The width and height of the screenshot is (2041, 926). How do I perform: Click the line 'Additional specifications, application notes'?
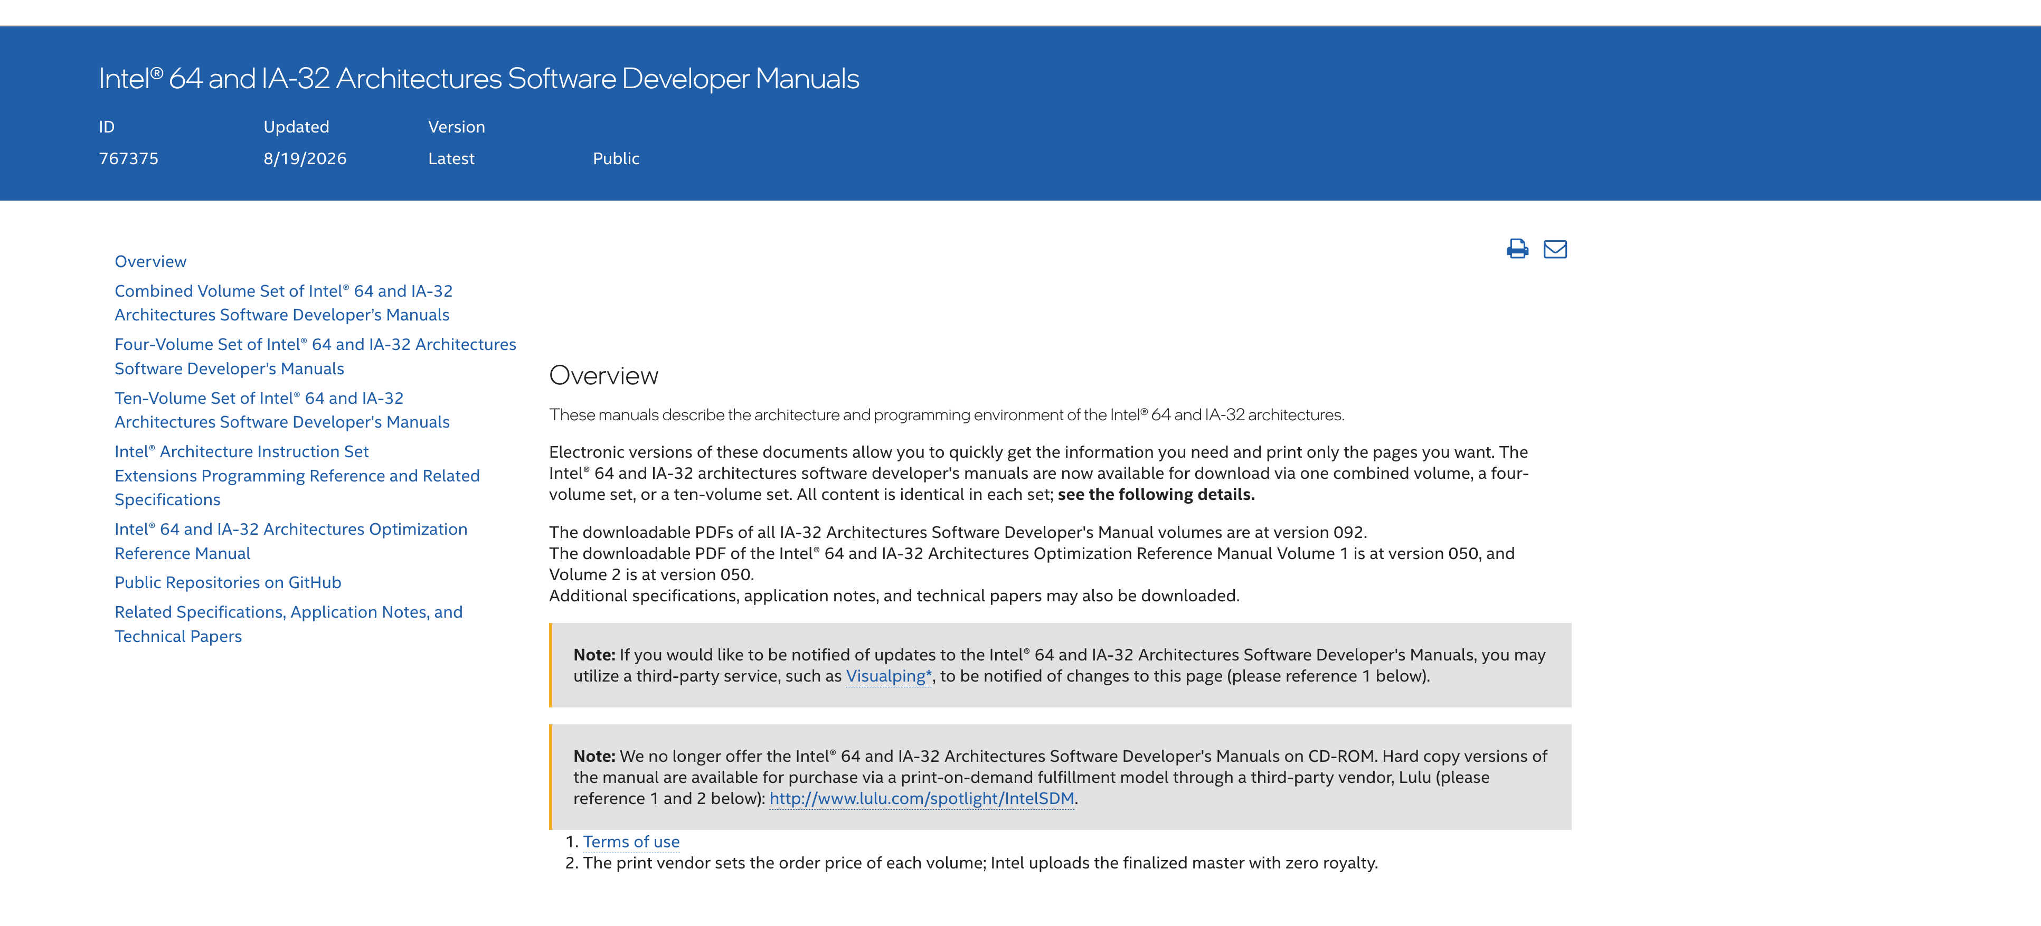coord(894,596)
